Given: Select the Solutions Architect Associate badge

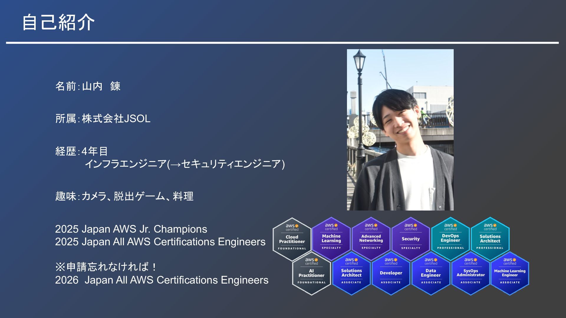Looking at the screenshot, I should (x=351, y=273).
